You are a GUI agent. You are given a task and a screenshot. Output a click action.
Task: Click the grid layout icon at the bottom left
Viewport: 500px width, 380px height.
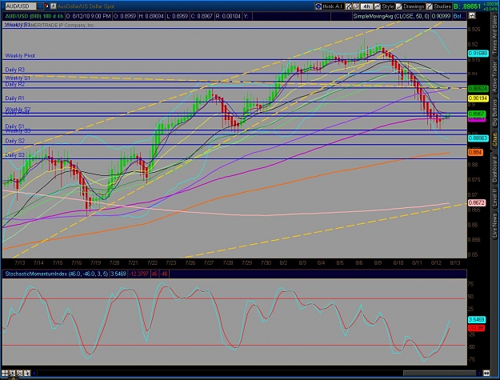coord(5,373)
